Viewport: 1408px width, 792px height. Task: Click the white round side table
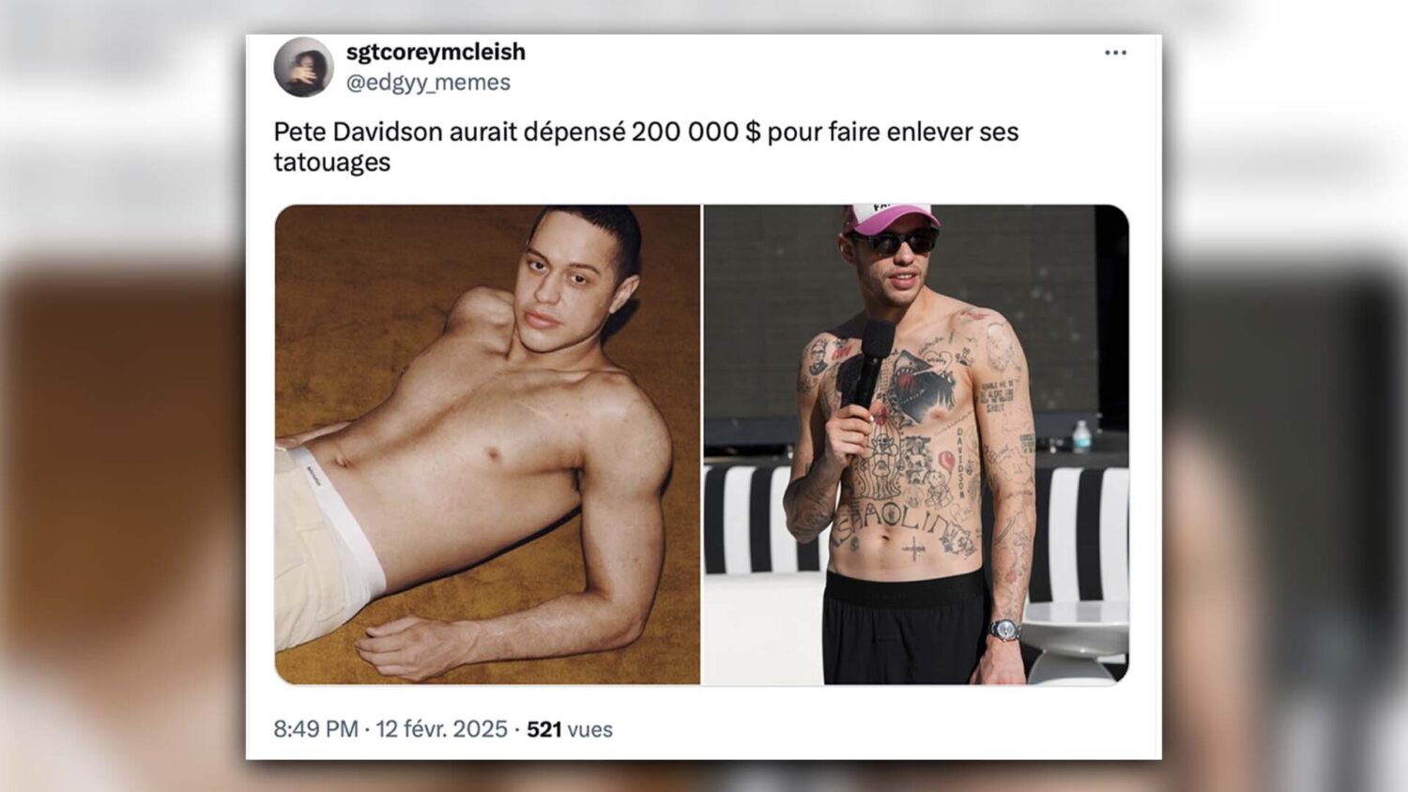(1075, 640)
